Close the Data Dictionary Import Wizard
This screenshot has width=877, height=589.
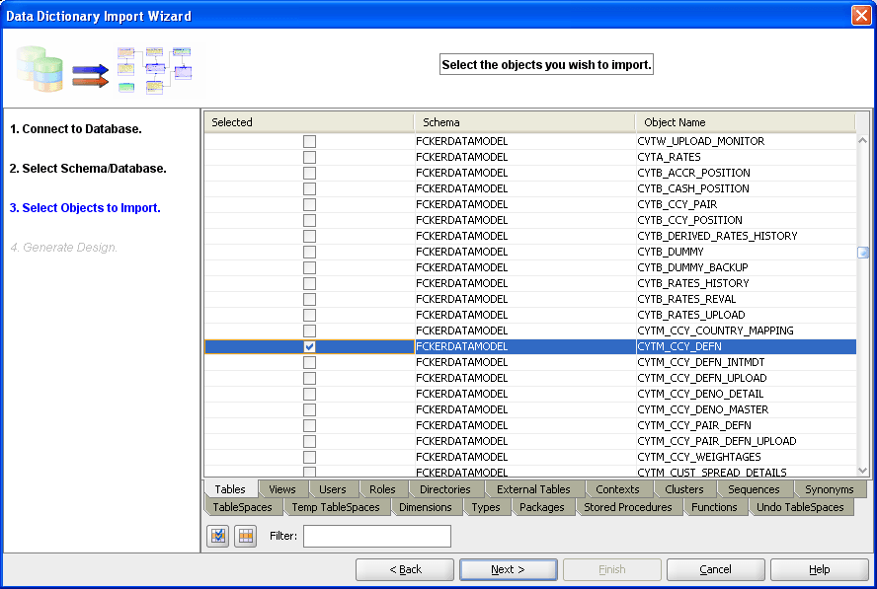click(x=861, y=15)
